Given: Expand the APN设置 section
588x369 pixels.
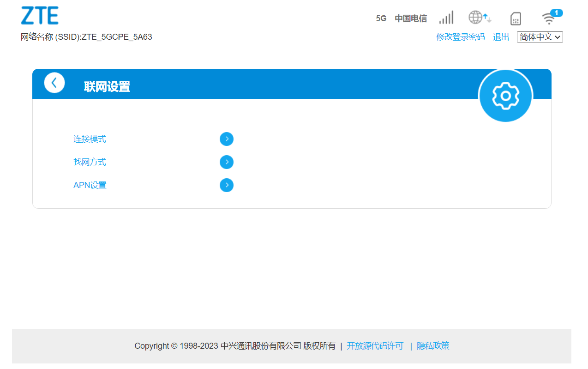Looking at the screenshot, I should [x=227, y=185].
